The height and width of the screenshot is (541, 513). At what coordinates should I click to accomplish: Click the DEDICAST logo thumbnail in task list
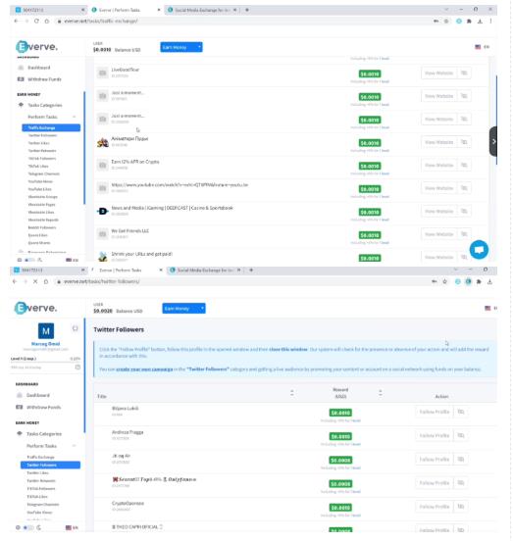pos(103,211)
